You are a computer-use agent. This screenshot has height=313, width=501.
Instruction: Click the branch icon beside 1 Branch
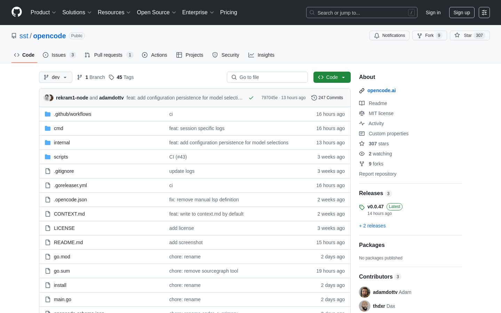(80, 77)
